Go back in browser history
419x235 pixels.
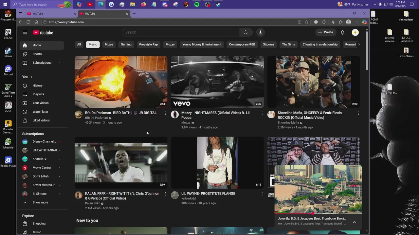pyautogui.click(x=20, y=22)
